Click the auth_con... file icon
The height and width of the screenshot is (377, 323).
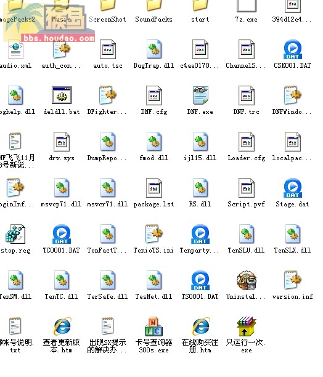[x=62, y=49]
